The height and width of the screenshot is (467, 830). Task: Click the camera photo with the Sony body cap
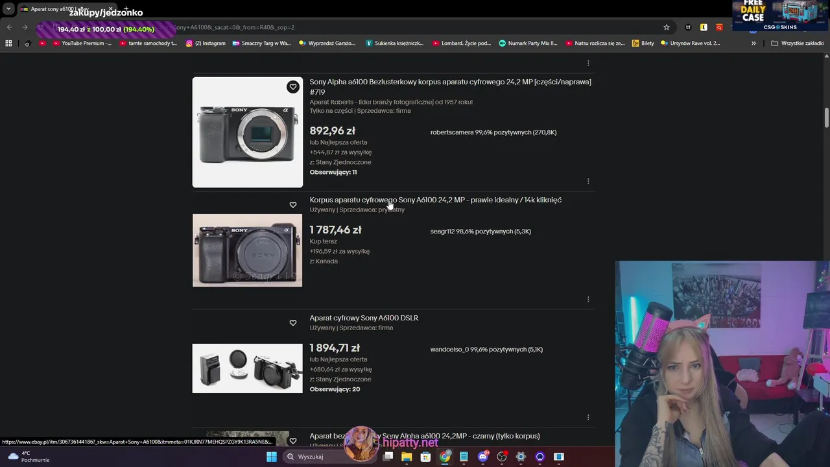pos(247,250)
